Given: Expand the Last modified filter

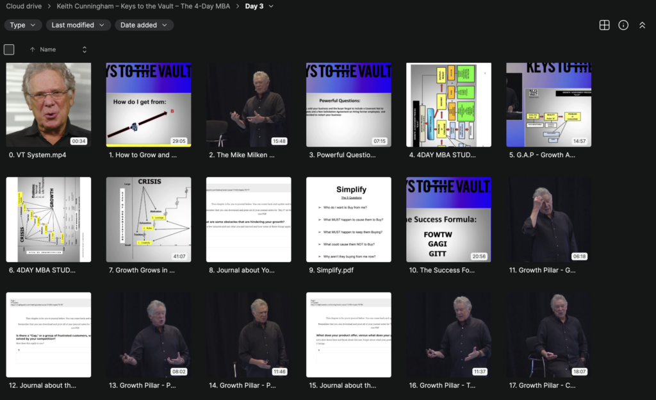Looking at the screenshot, I should tap(79, 25).
